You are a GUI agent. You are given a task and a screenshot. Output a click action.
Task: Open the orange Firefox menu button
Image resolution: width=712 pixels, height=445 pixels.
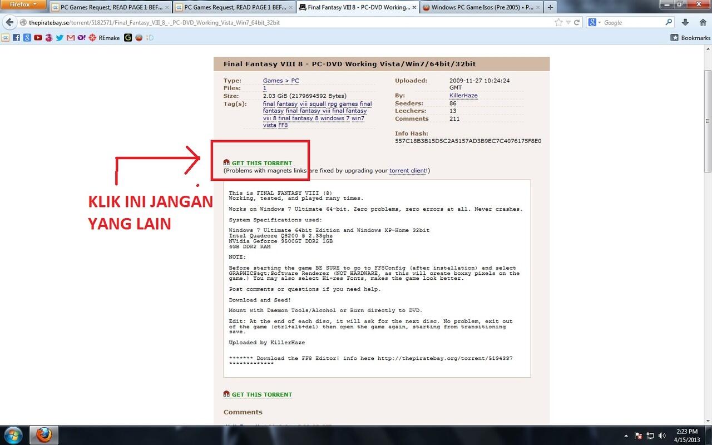pos(22,4)
